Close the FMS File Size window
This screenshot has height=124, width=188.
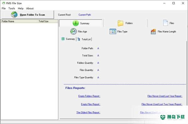tap(183, 3)
